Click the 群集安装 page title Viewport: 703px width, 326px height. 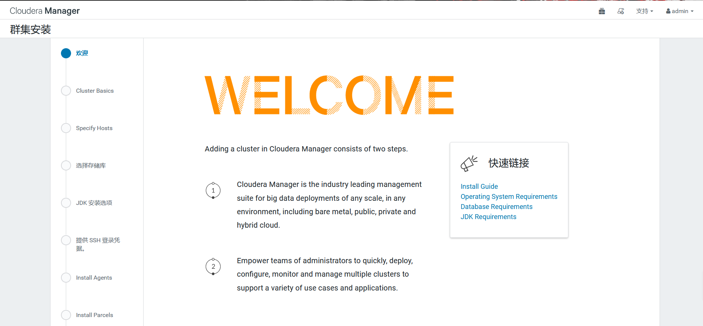pos(30,29)
